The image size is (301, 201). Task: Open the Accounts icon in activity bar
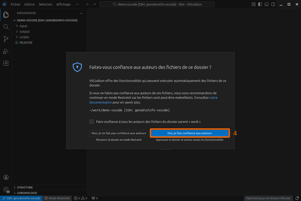click(6, 177)
